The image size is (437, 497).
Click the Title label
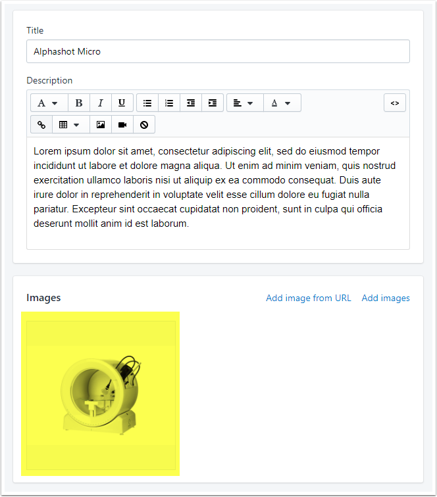(x=35, y=30)
